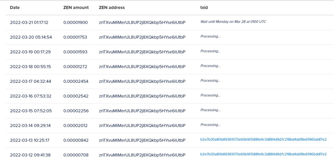Open the txid link for 2022-03-13 row

[263, 140]
